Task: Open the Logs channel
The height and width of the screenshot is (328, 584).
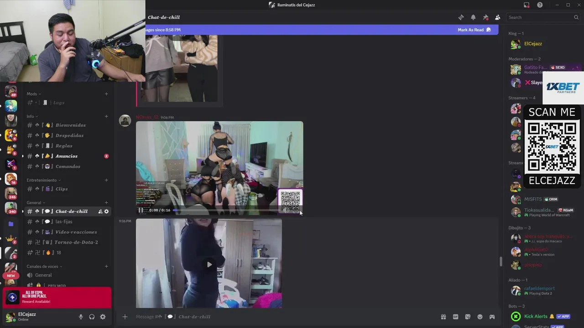Action: 68,102
